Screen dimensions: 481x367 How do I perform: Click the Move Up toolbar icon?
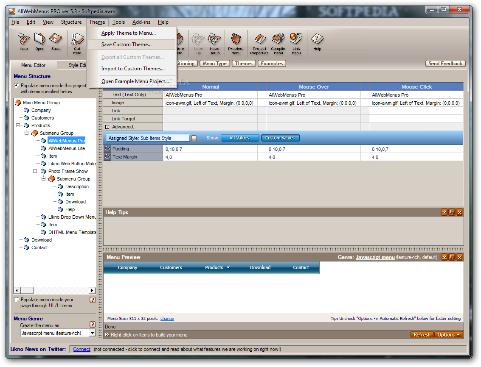(198, 43)
